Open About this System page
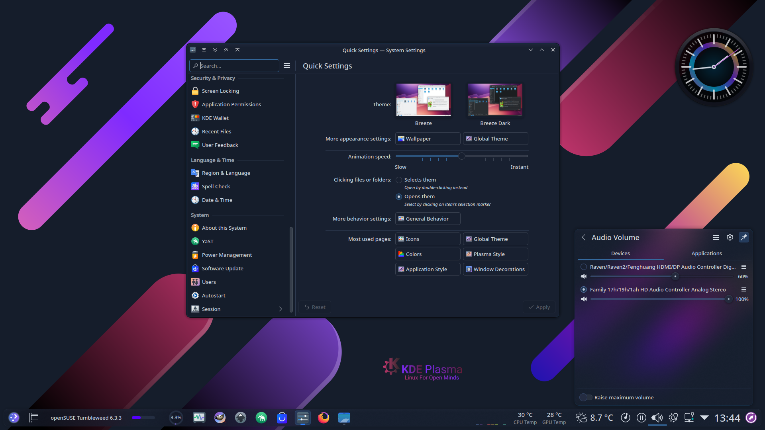The height and width of the screenshot is (430, 765). (237, 228)
